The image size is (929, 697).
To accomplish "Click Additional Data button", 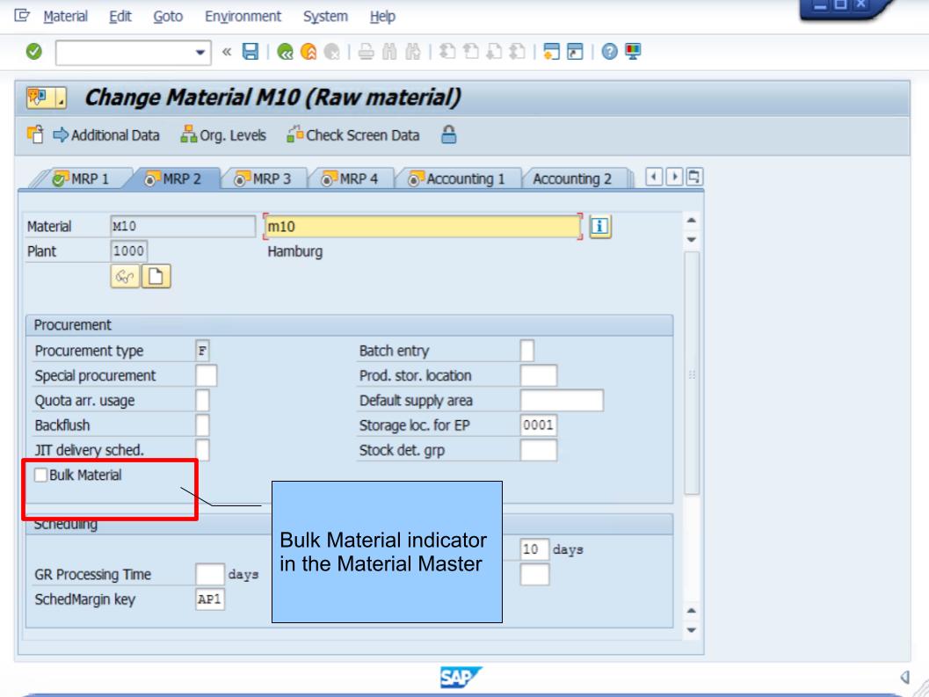I will tap(106, 135).
